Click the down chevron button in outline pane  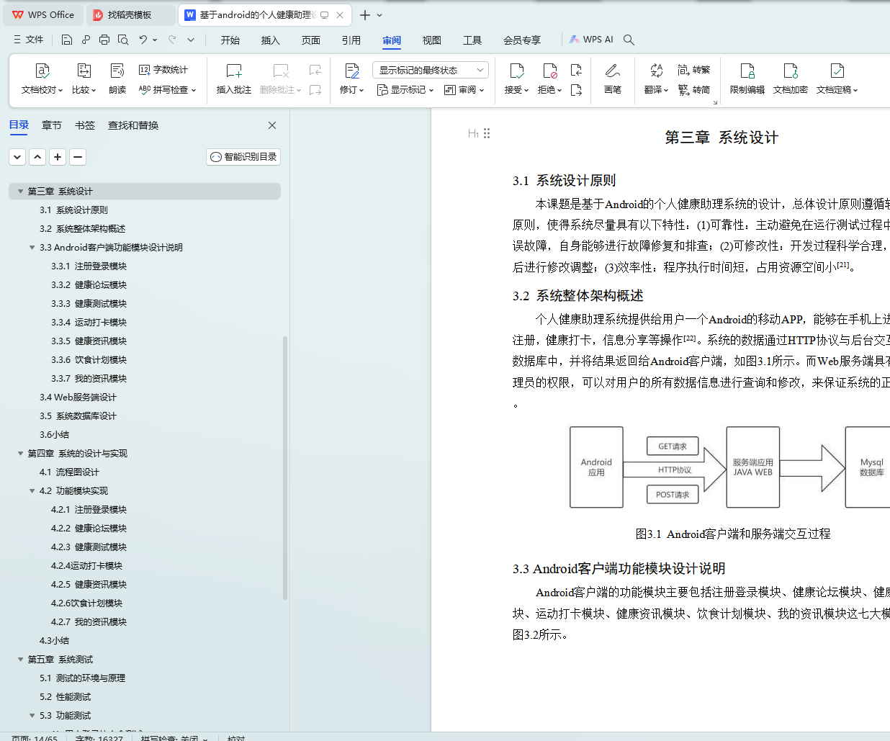[18, 157]
